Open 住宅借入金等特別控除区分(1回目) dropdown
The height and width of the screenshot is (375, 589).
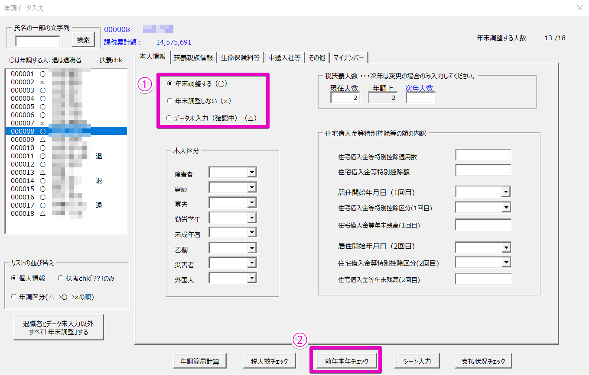click(x=506, y=208)
